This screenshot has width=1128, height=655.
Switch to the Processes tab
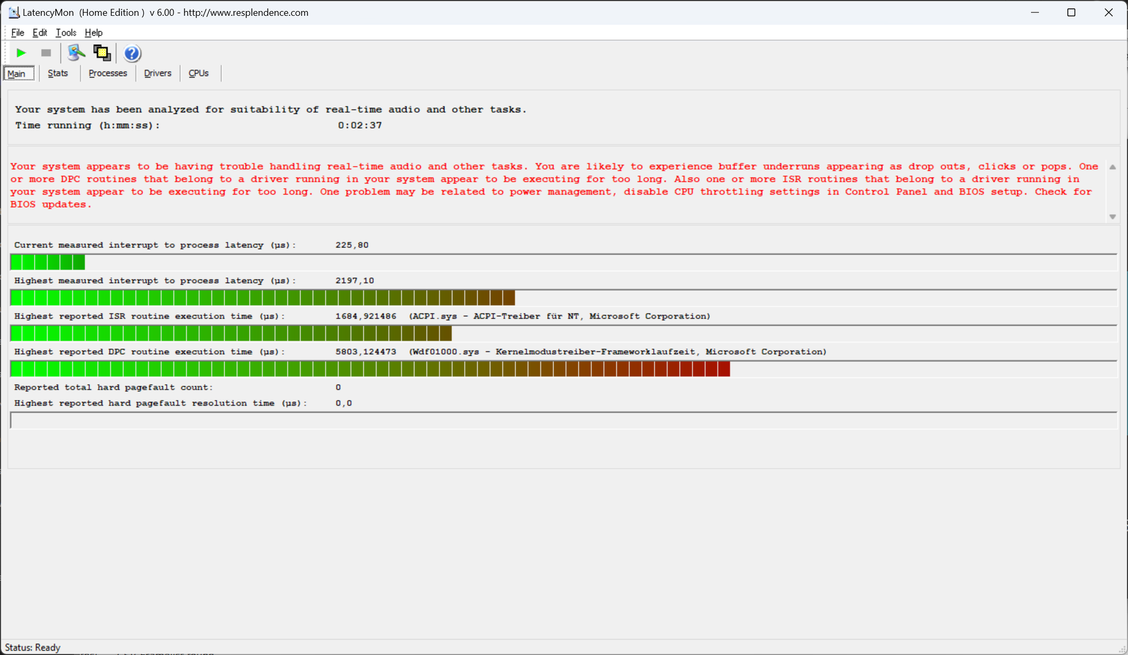[x=108, y=73]
